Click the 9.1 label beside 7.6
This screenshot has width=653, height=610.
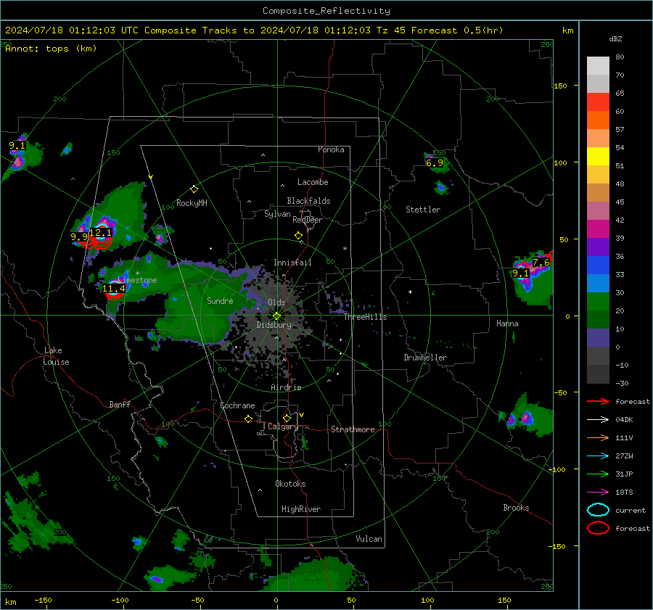520,273
